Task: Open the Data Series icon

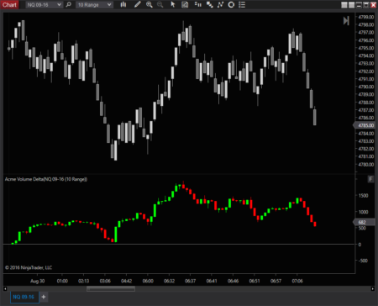Action: tap(197, 4)
